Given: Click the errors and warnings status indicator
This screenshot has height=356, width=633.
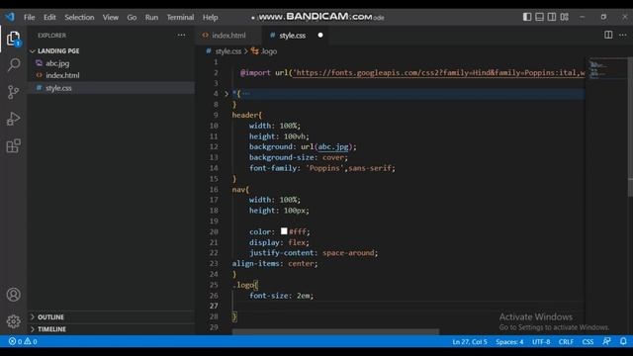Looking at the screenshot, I should coord(23,341).
